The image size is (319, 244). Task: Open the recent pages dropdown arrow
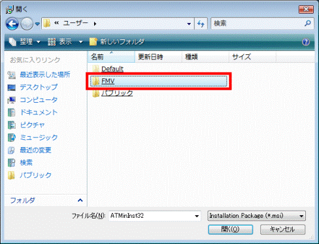point(37,24)
